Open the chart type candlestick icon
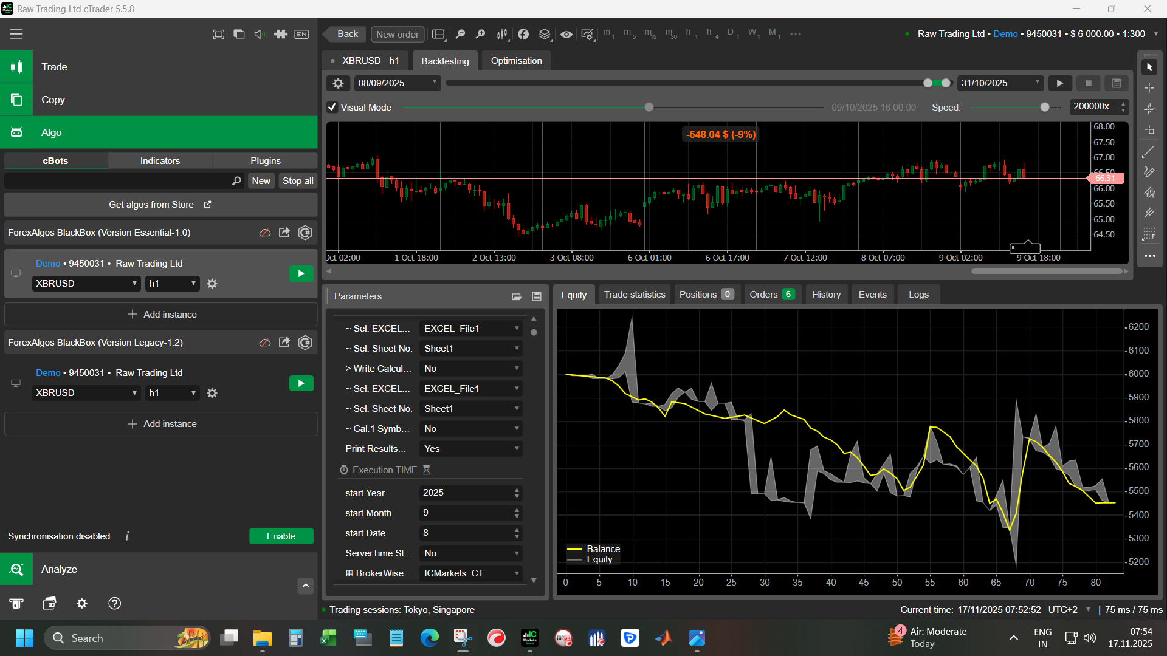This screenshot has width=1167, height=656. [x=502, y=35]
